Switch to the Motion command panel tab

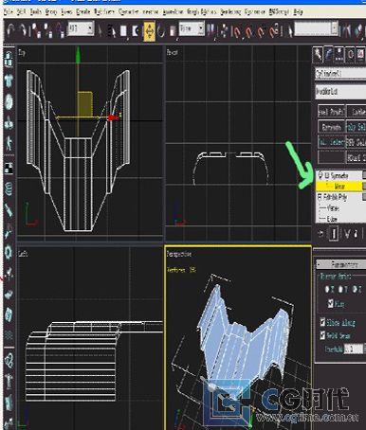point(351,55)
